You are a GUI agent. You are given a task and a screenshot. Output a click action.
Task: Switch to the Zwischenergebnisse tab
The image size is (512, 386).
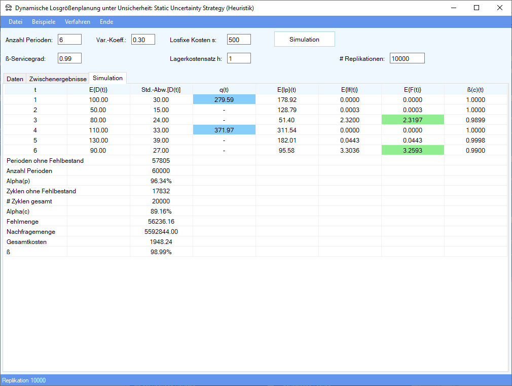(58, 79)
